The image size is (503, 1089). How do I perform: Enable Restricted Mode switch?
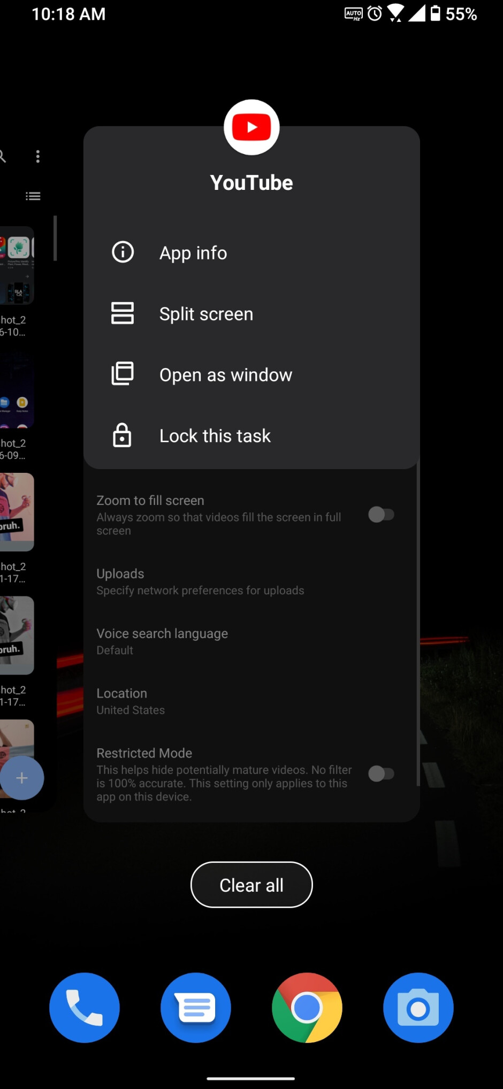(381, 773)
